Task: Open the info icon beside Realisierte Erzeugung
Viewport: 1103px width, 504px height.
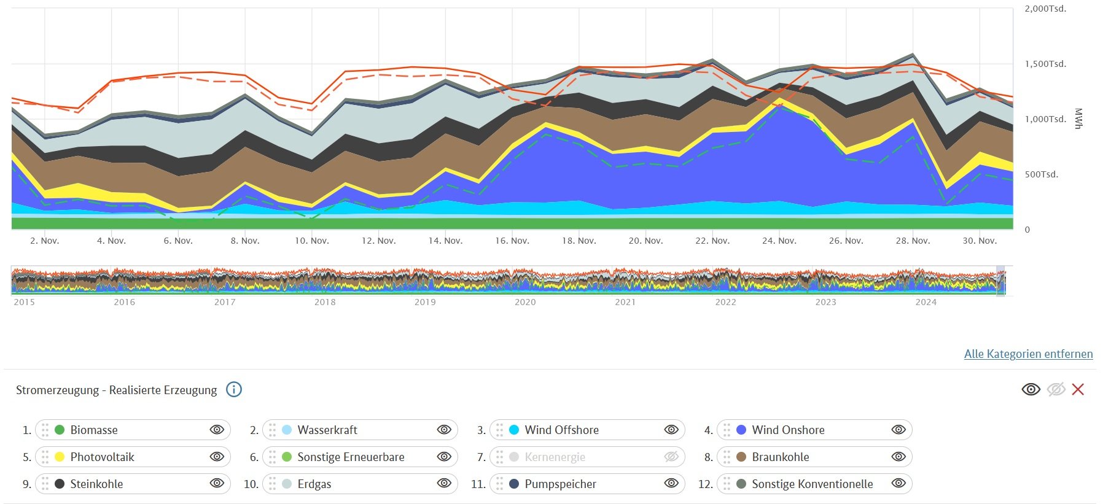Action: point(234,389)
